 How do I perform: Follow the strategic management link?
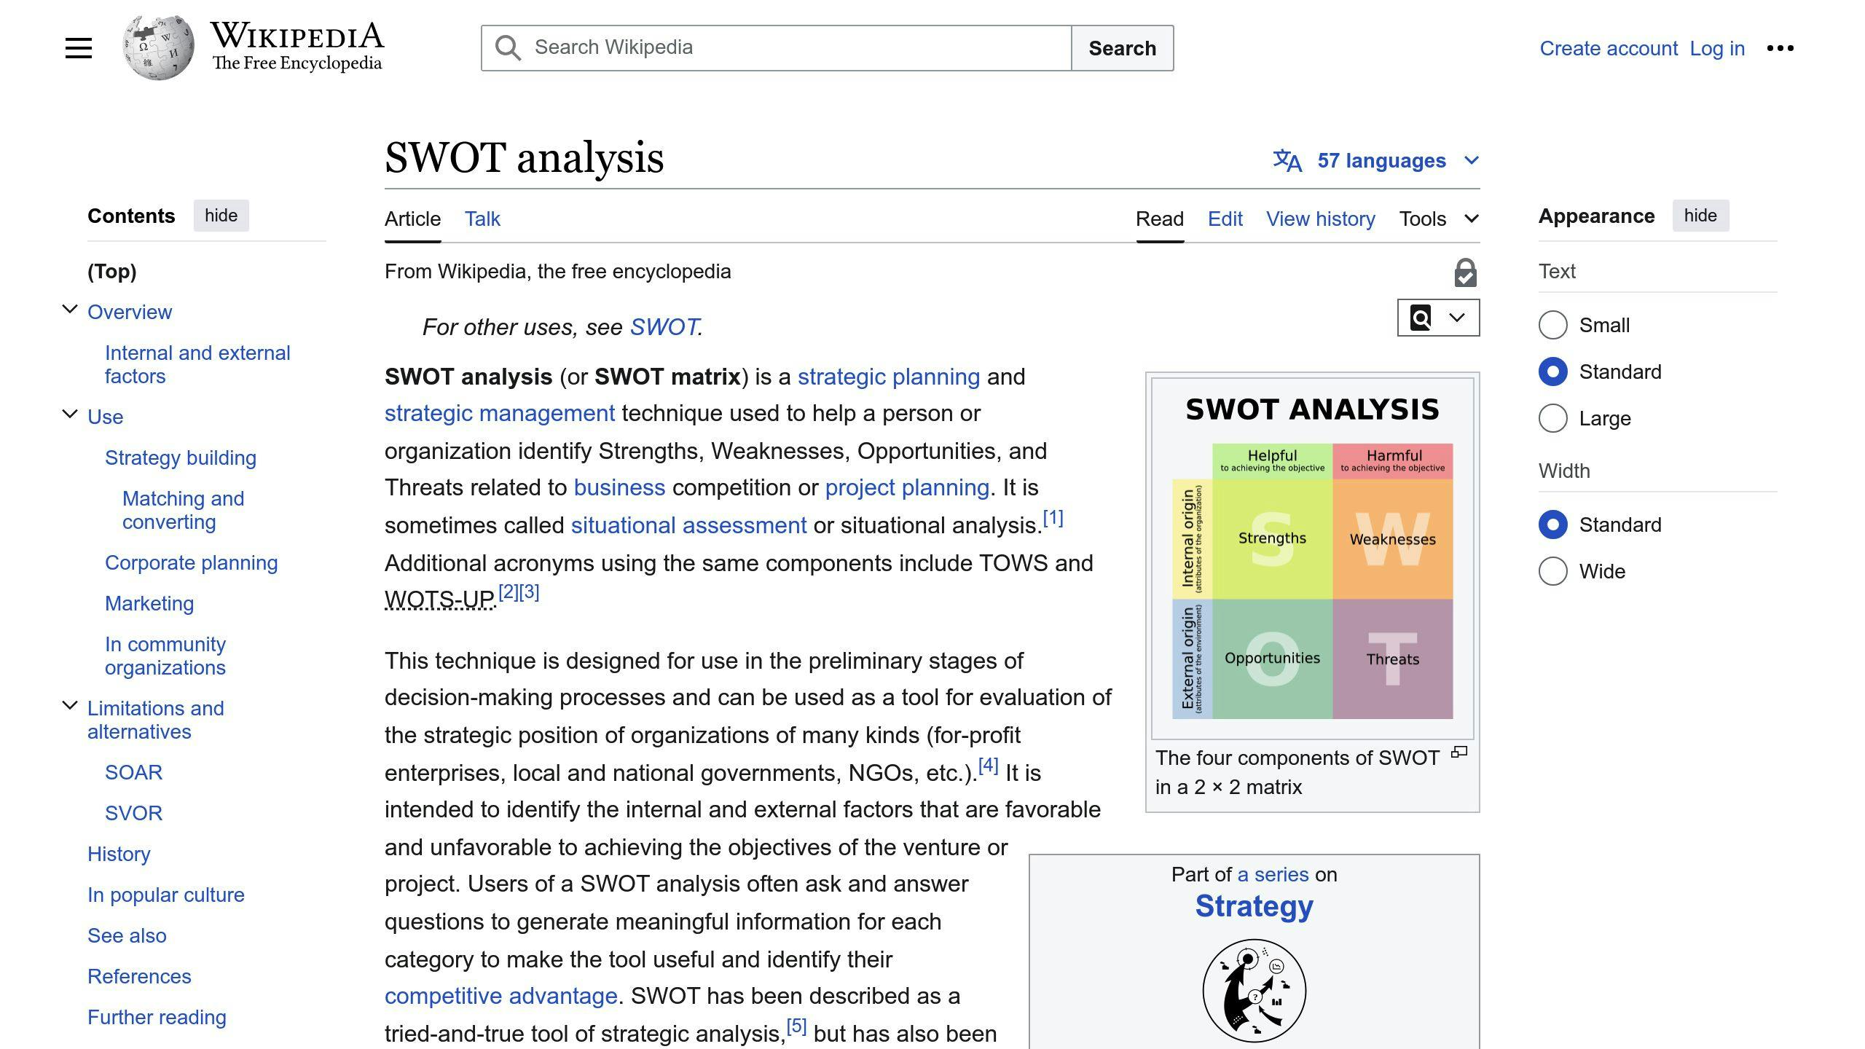(500, 413)
